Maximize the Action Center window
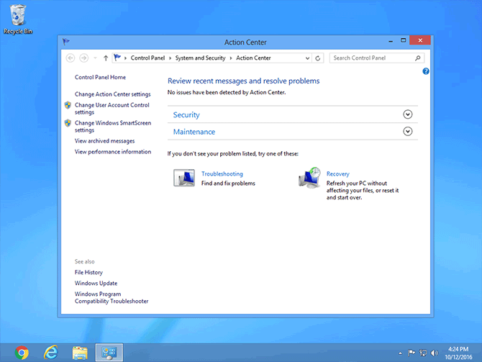The image size is (482, 362). (x=403, y=40)
